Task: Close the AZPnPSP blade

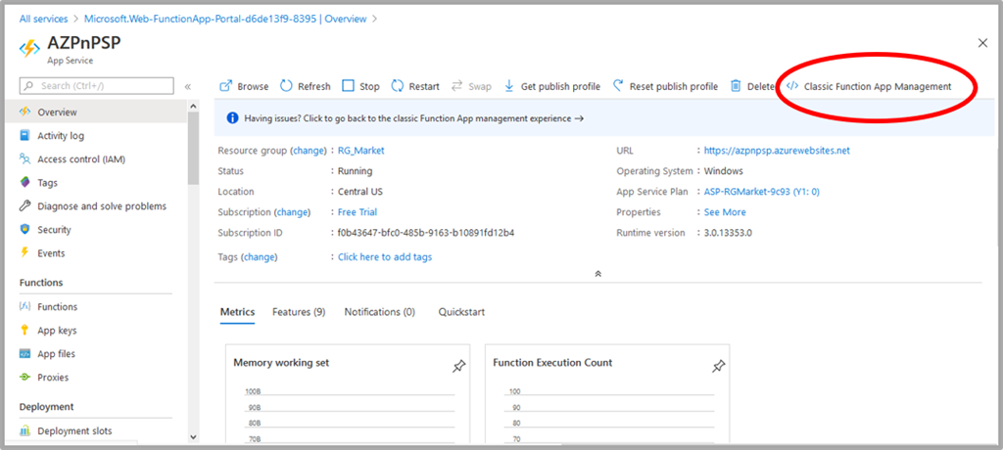Action: pos(982,43)
